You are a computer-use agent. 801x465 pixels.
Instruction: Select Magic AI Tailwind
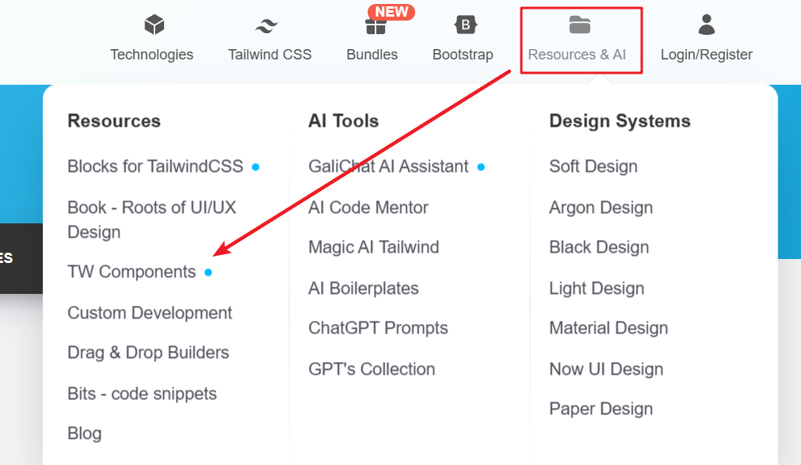point(373,247)
